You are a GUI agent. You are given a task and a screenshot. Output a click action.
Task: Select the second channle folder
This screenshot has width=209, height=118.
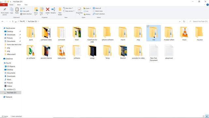pyautogui.click(x=46, y=52)
